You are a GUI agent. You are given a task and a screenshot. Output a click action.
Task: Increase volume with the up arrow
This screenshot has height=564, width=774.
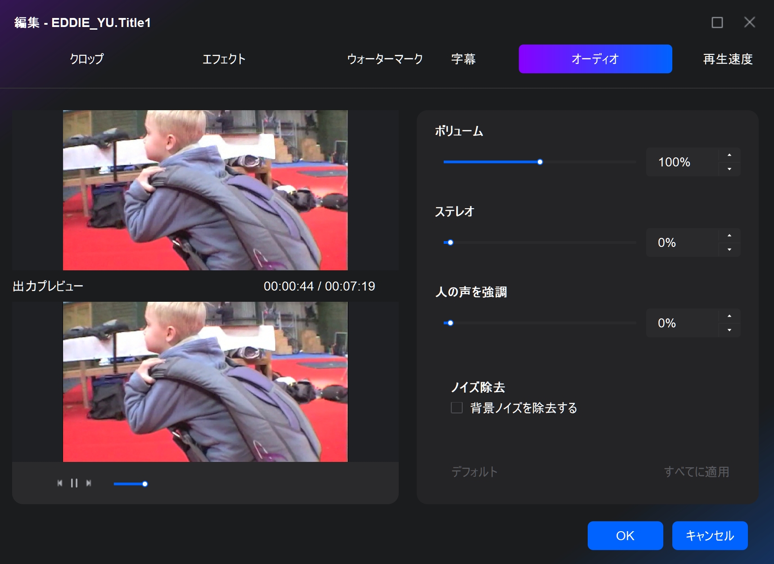point(729,155)
